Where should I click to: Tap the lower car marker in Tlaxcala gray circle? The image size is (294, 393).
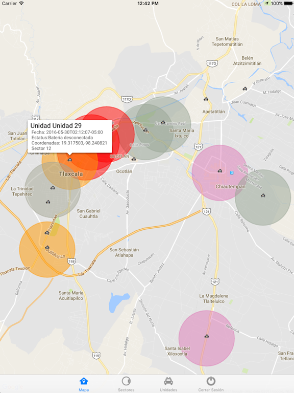click(x=48, y=202)
